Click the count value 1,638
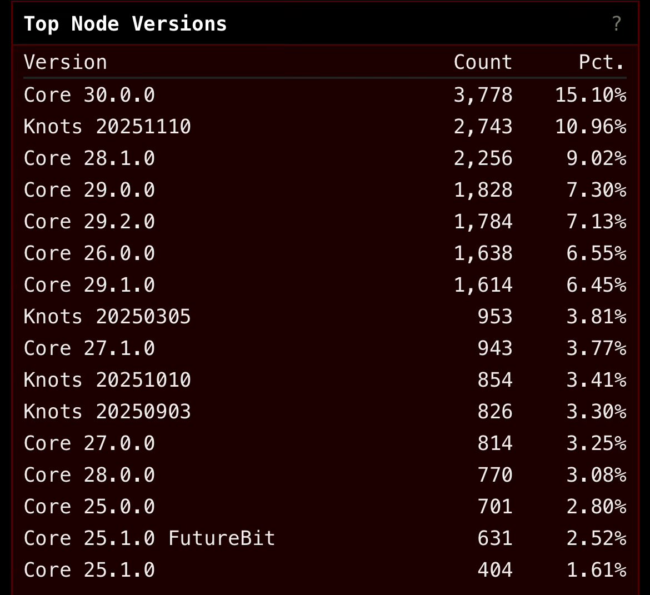This screenshot has width=650, height=595. [x=483, y=253]
